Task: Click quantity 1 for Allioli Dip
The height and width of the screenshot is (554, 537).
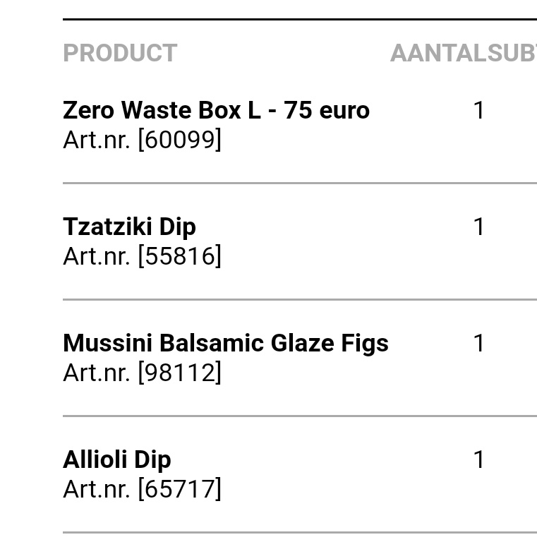Action: pyautogui.click(x=478, y=460)
